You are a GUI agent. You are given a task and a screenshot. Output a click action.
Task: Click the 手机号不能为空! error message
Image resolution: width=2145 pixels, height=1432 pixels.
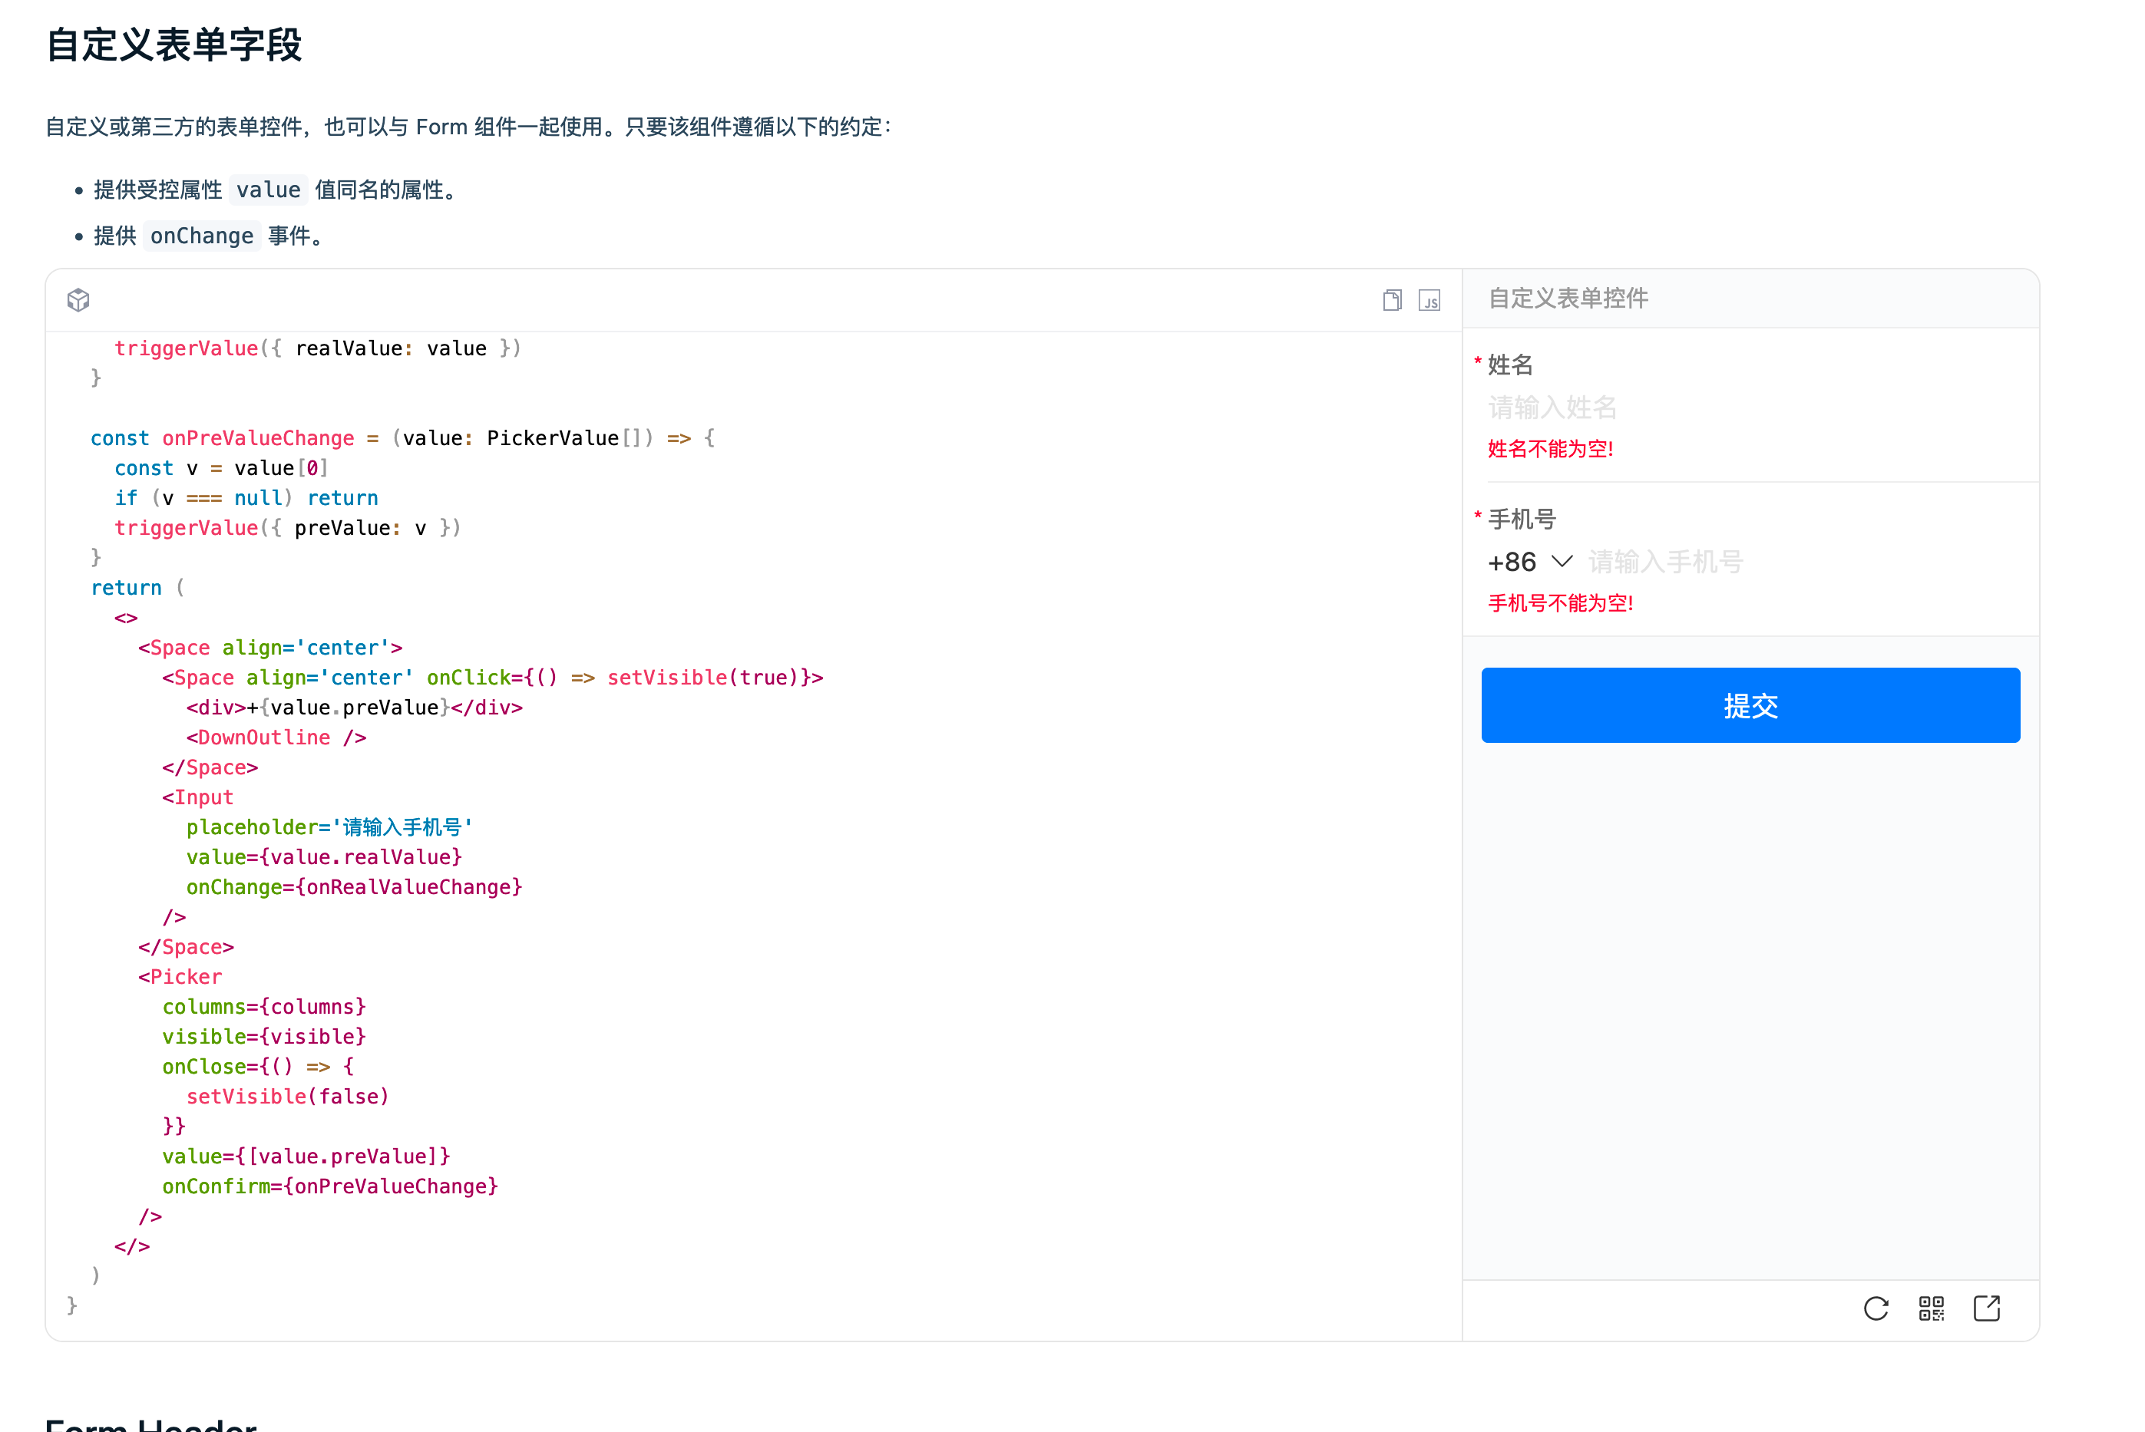tap(1560, 602)
